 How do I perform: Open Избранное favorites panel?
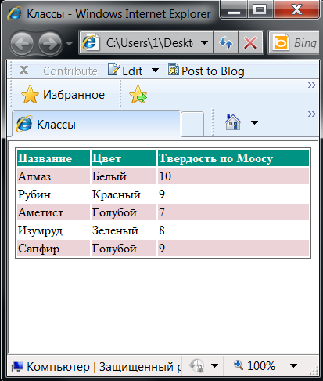(x=63, y=95)
